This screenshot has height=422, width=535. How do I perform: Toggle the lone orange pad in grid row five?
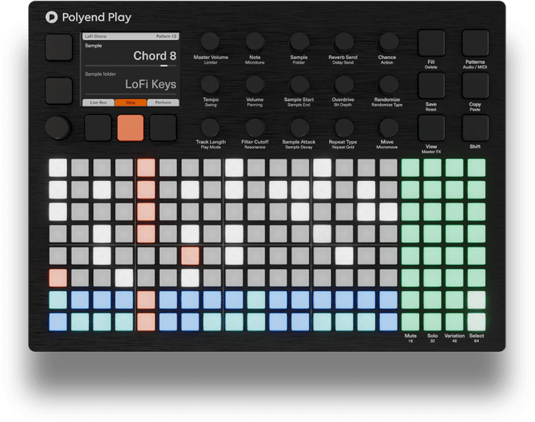[190, 256]
